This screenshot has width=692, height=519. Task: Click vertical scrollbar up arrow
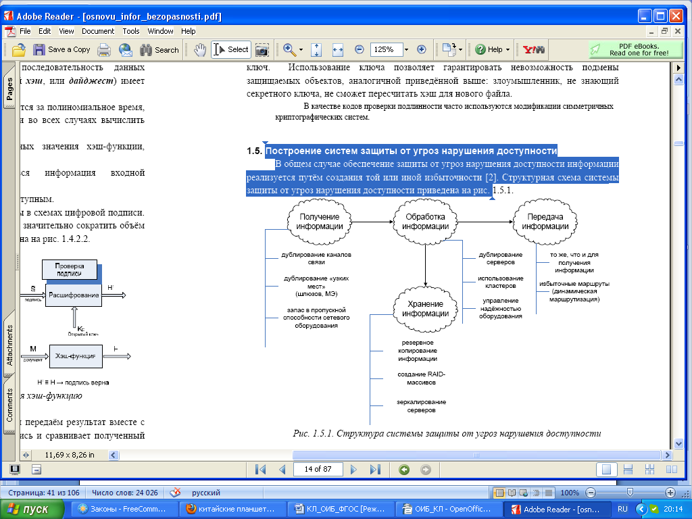[x=678, y=80]
